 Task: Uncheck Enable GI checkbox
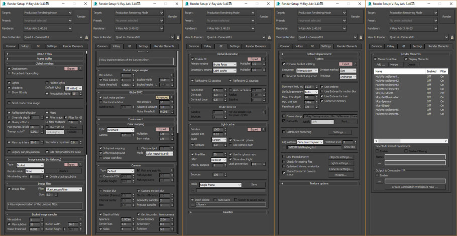tap(192, 59)
